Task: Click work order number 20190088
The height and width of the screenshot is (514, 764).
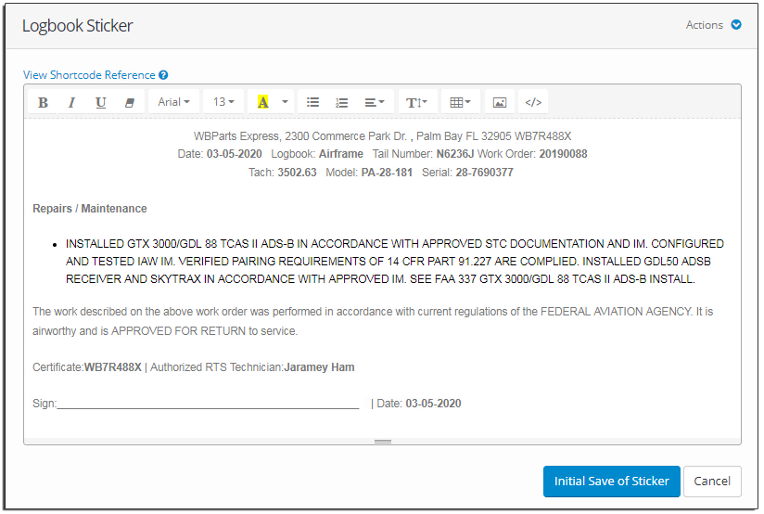Action: [563, 154]
